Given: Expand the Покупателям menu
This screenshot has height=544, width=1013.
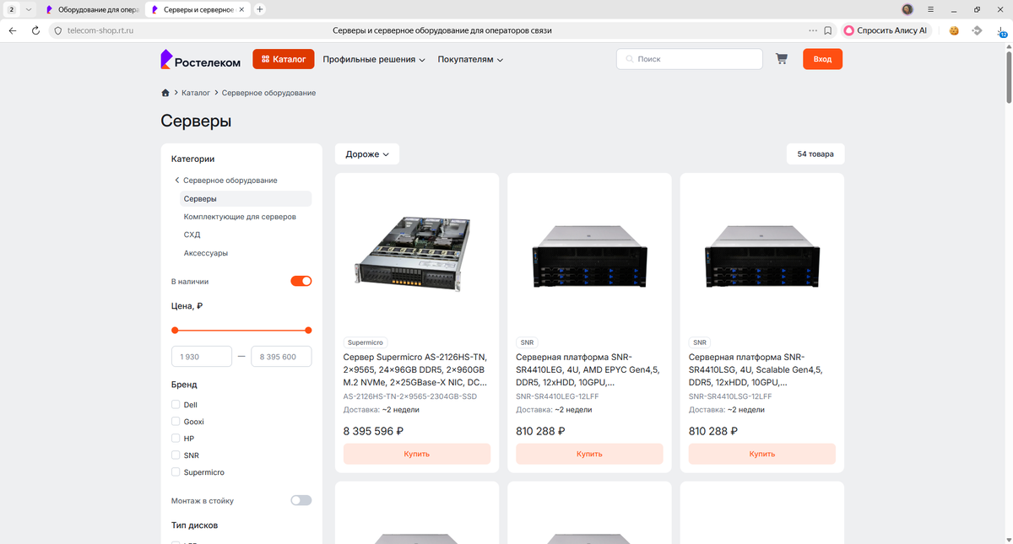Looking at the screenshot, I should (470, 59).
